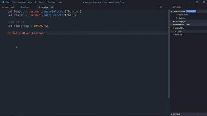Open index.html under Open Editors

pos(183,15)
